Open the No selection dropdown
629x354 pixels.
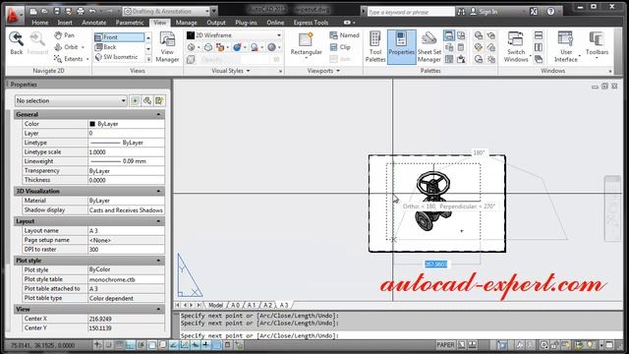[x=71, y=100]
